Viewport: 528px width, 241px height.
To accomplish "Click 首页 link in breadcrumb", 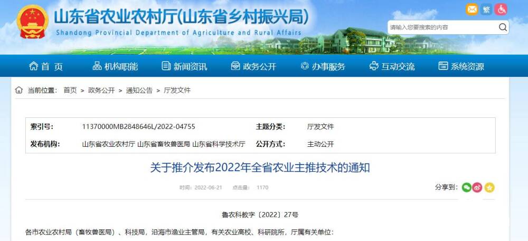I will pyautogui.click(x=70, y=91).
